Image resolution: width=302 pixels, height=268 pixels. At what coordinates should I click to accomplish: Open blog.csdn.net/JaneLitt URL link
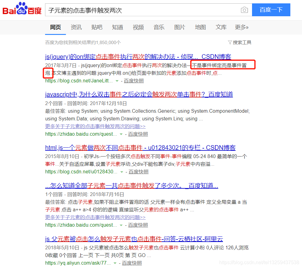(x=79, y=81)
